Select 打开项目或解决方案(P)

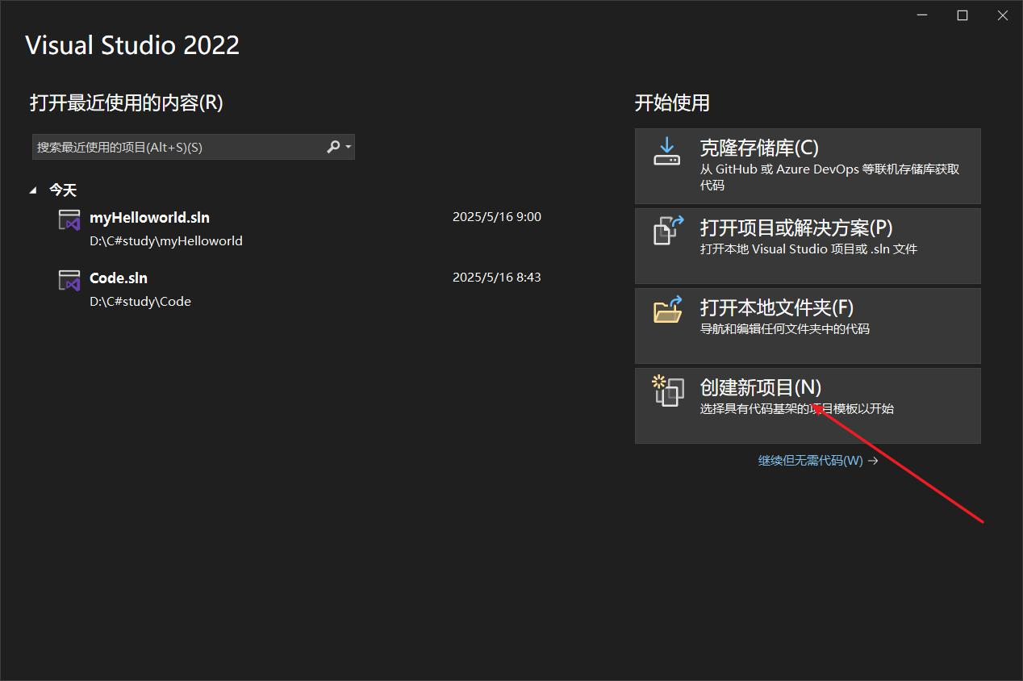pos(808,245)
